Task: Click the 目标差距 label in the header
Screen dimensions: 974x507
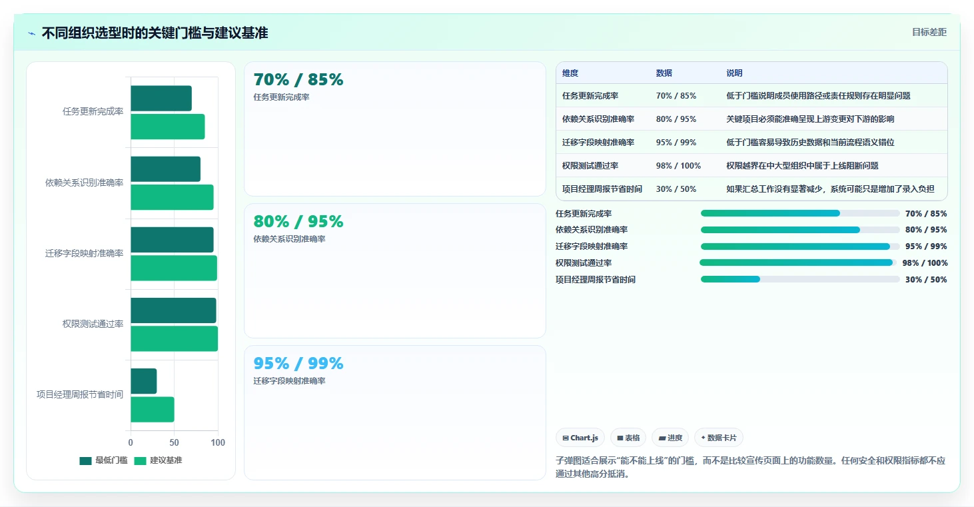Action: point(929,32)
